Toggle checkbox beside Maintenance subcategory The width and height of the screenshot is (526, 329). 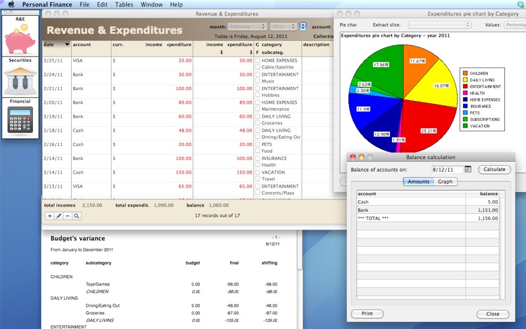point(258,109)
